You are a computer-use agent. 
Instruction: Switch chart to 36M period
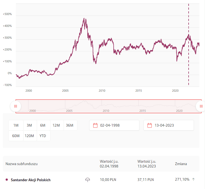click(70, 125)
